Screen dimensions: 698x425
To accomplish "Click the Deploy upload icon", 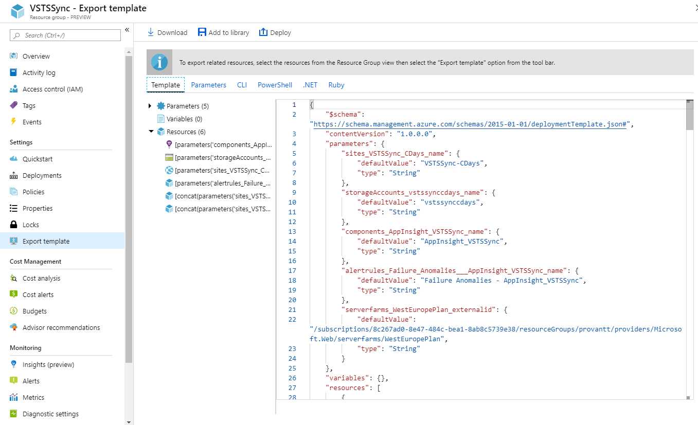I will pyautogui.click(x=263, y=32).
